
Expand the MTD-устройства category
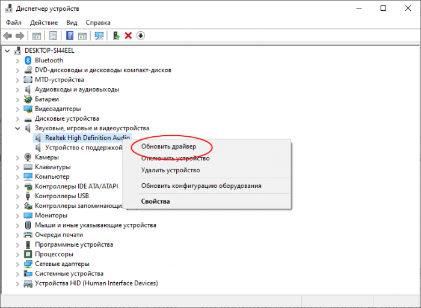17,80
